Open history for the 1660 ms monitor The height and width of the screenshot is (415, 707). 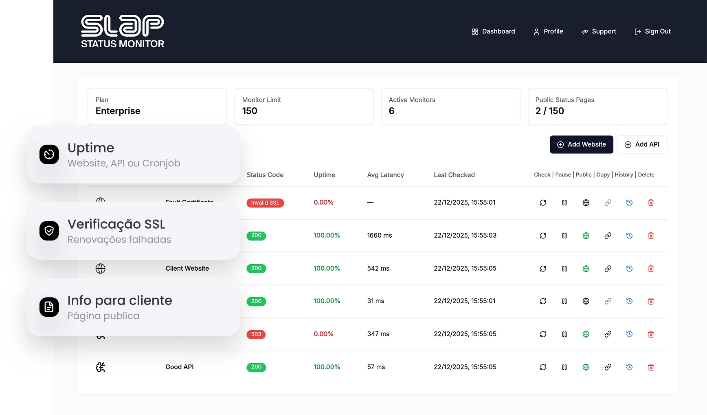[629, 236]
